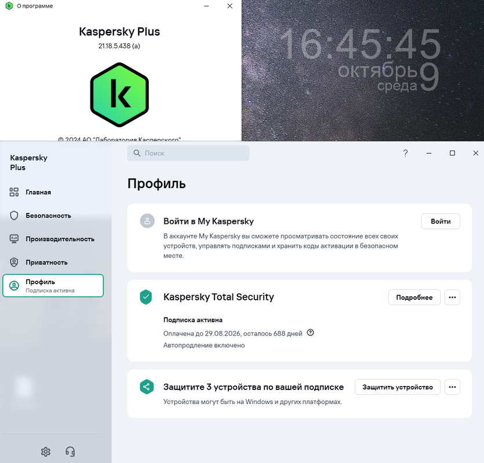
Task: Select Приватность in the sidebar
Action: coord(53,262)
